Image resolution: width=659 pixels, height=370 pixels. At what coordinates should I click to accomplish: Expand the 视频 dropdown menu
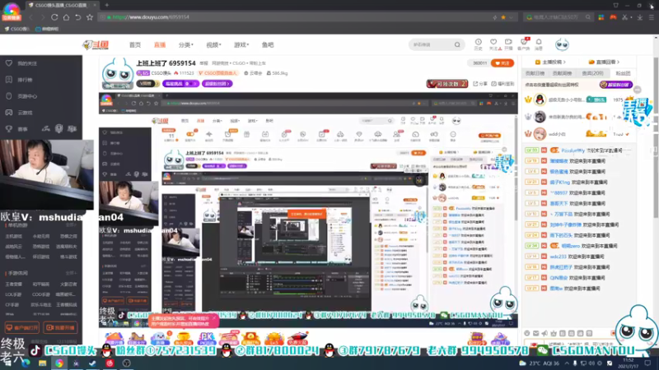click(x=213, y=45)
